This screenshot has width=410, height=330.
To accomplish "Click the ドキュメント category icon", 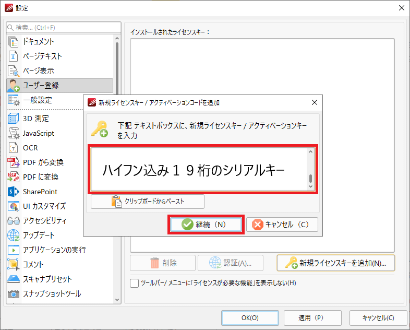I will coord(13,42).
